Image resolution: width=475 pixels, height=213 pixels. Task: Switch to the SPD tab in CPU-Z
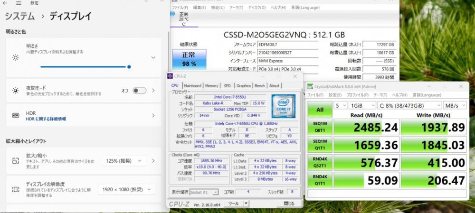tap(227, 85)
